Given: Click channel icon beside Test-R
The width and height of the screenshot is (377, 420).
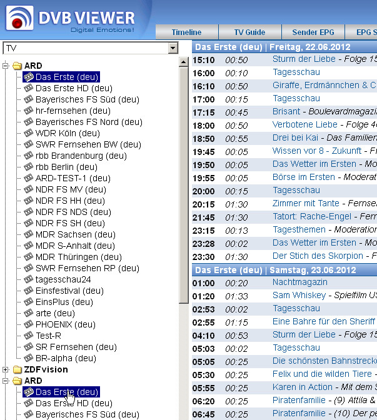Looking at the screenshot, I should coord(28,336).
